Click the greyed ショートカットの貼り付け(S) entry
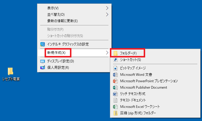The image size is (202, 121). click(x=74, y=36)
